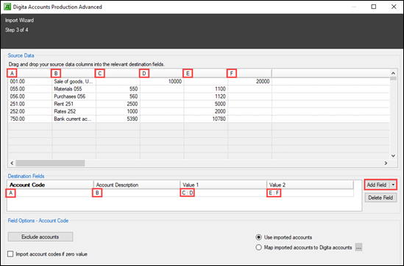Click the Digita app icon in title bar

[7, 7]
